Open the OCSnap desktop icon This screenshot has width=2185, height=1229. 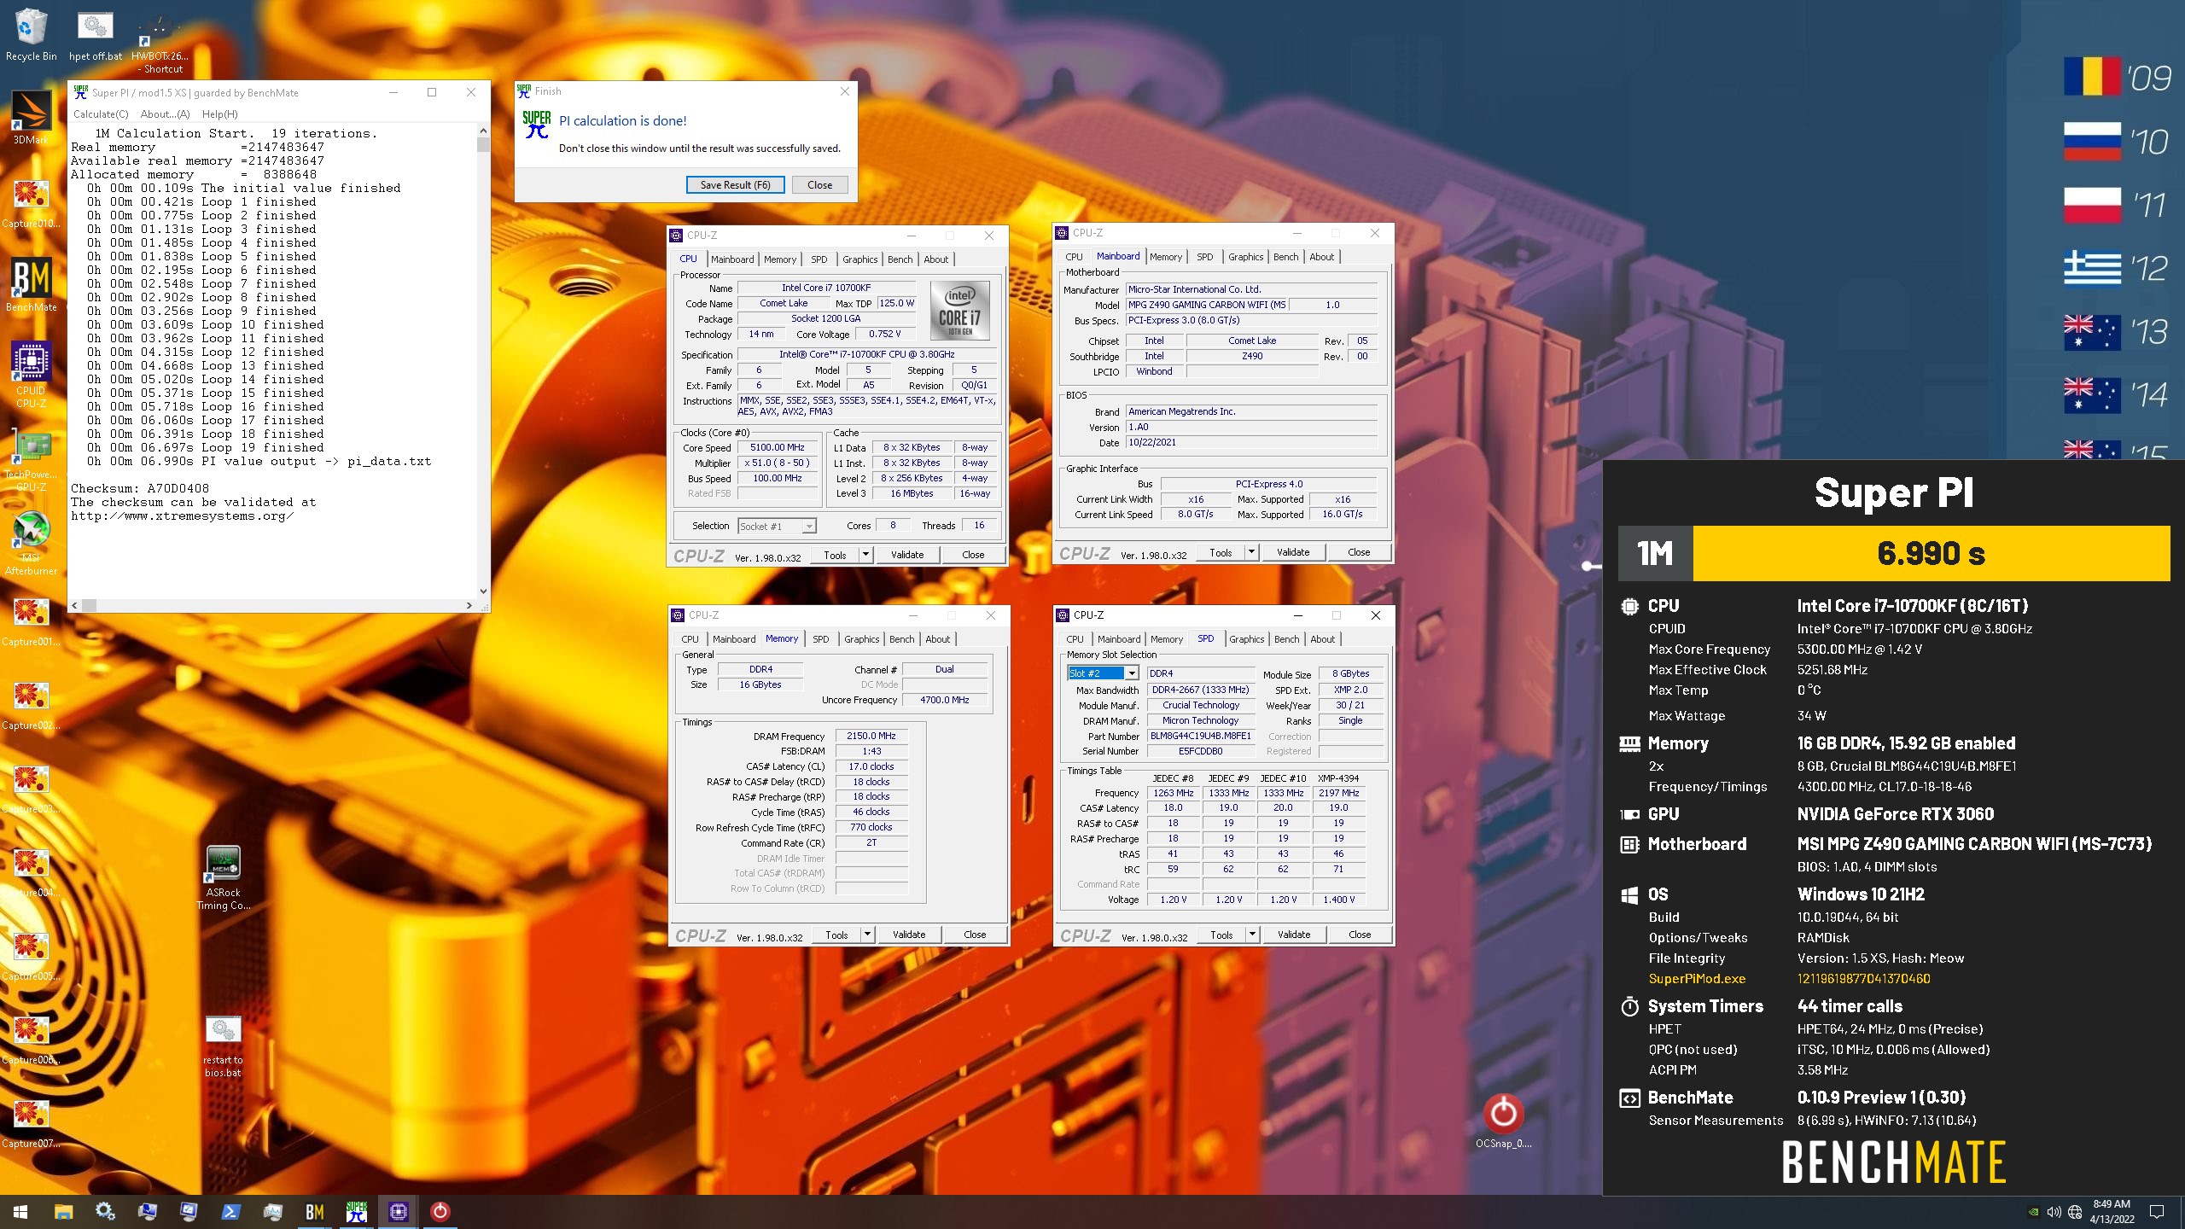[x=1503, y=1121]
